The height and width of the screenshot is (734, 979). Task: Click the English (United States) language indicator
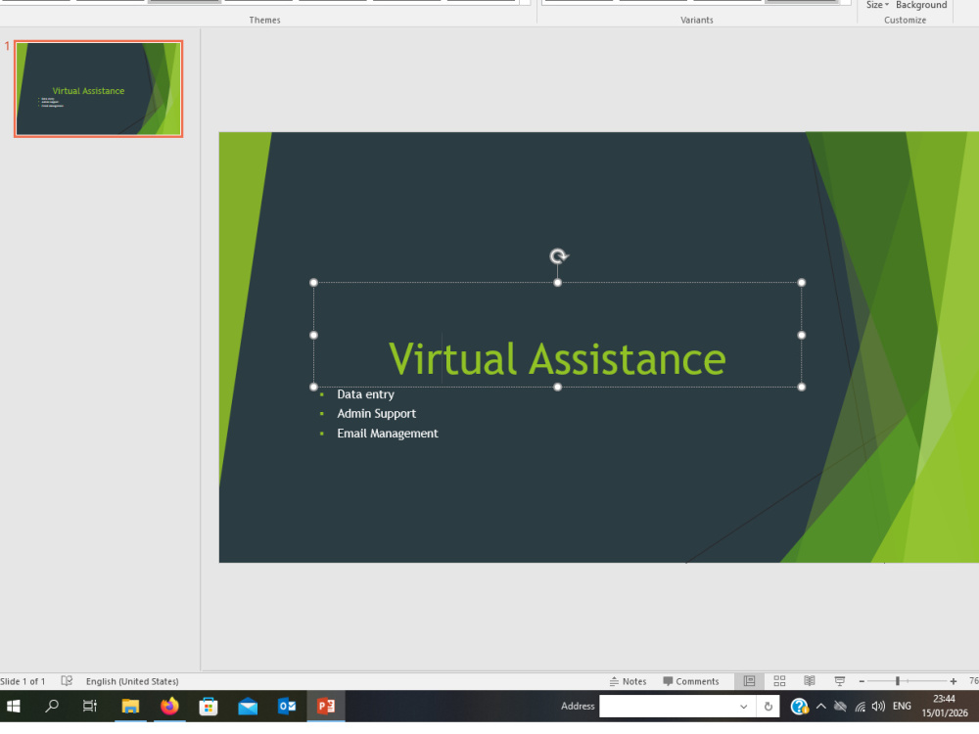[x=132, y=681]
